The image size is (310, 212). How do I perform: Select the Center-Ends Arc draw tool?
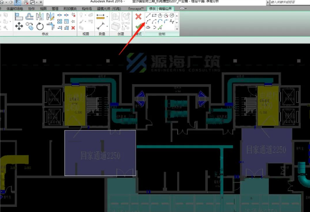154,21
